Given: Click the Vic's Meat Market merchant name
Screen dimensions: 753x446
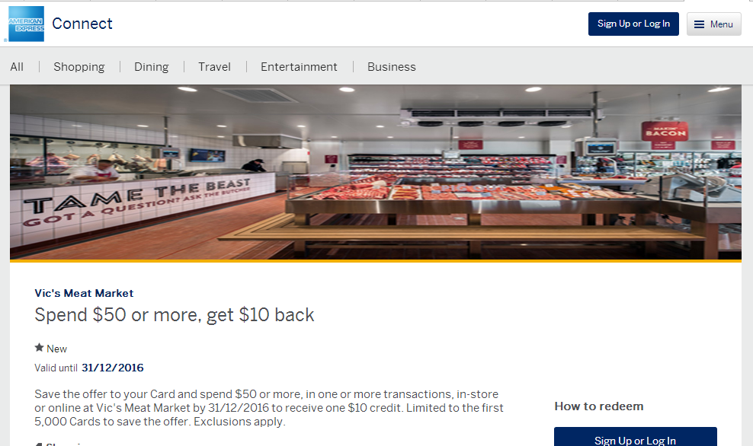Looking at the screenshot, I should (x=84, y=293).
